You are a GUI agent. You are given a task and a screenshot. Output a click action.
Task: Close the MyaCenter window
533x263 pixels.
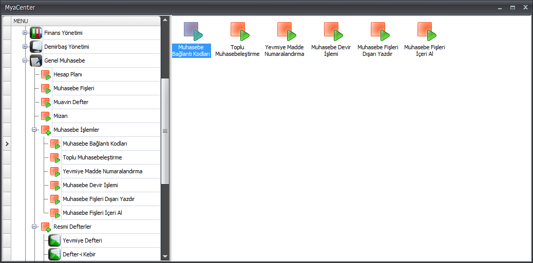(x=525, y=7)
